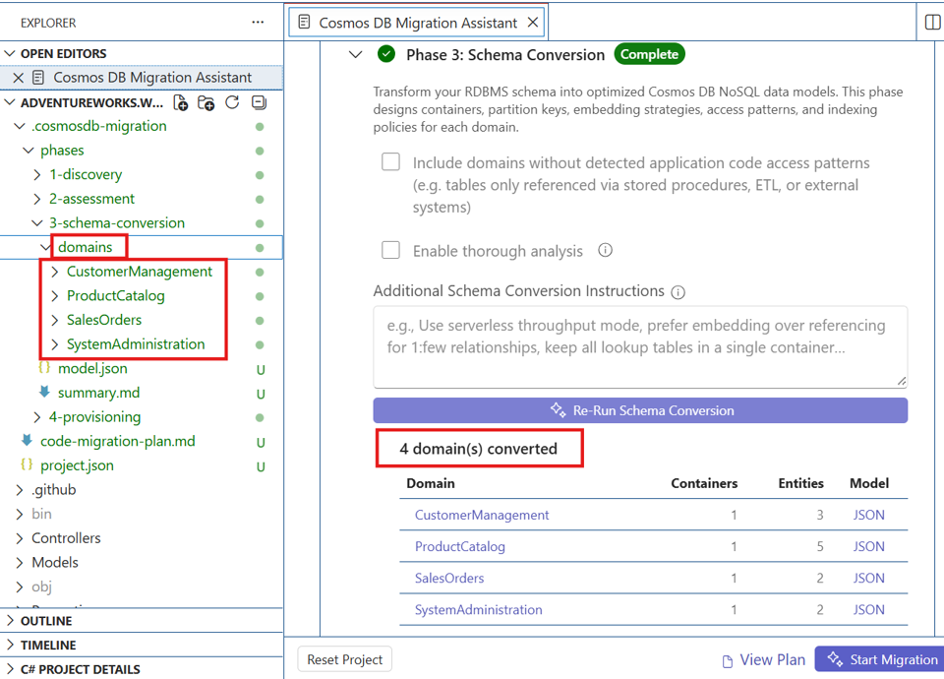This screenshot has width=944, height=679.
Task: Click the green check icon of Phase 3
Action: click(386, 54)
